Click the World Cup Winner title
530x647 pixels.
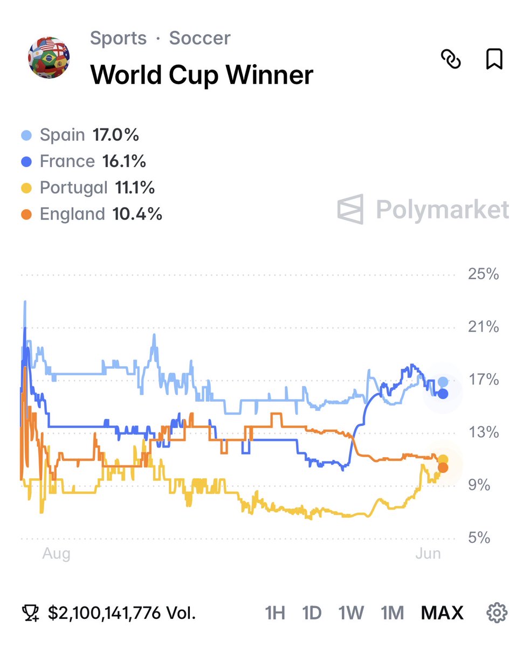[x=202, y=75]
